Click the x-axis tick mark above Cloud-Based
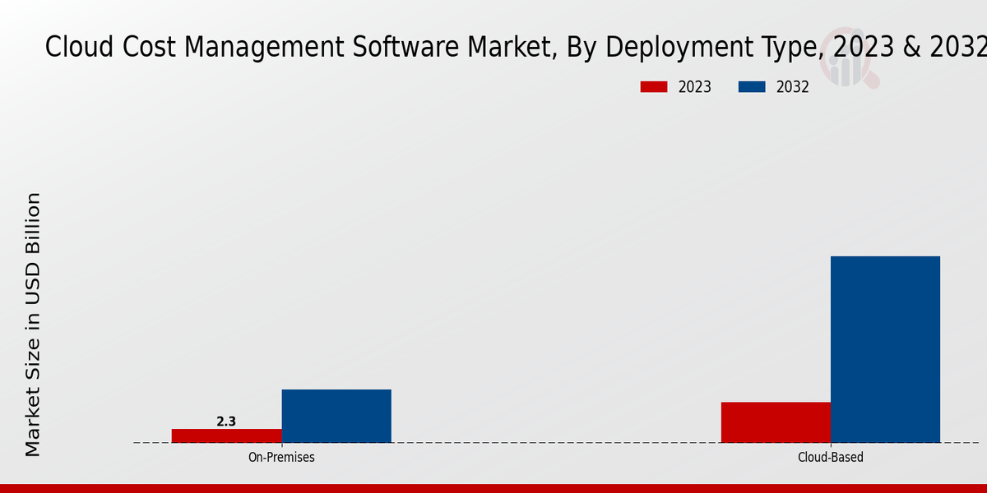Viewport: 987px width, 493px height. point(831,445)
